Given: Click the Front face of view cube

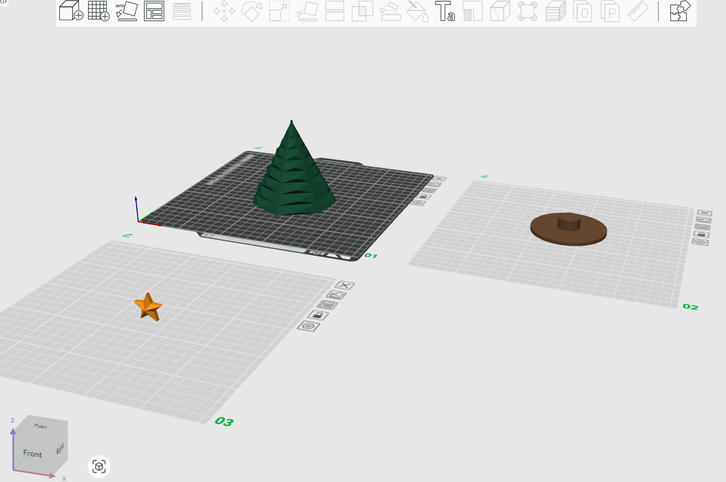Looking at the screenshot, I should 32,454.
